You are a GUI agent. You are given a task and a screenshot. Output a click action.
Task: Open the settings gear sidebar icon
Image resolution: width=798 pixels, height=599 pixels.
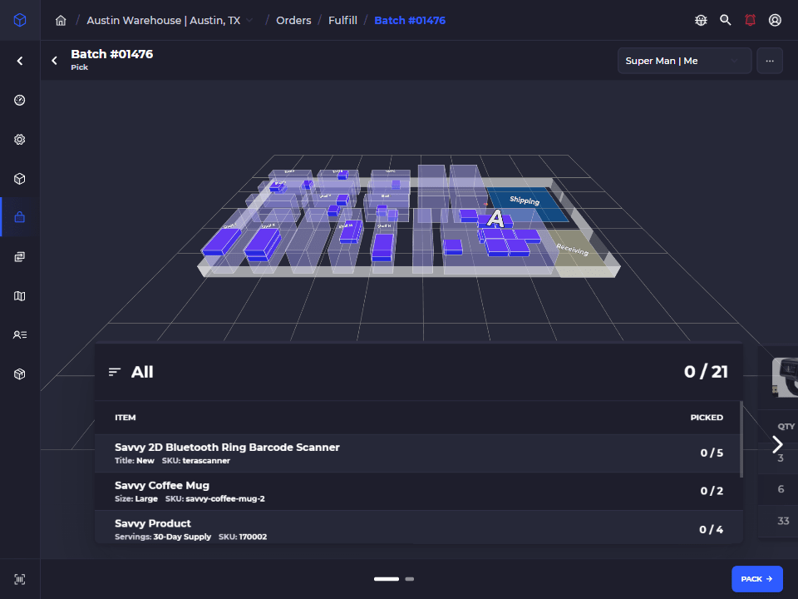click(20, 140)
